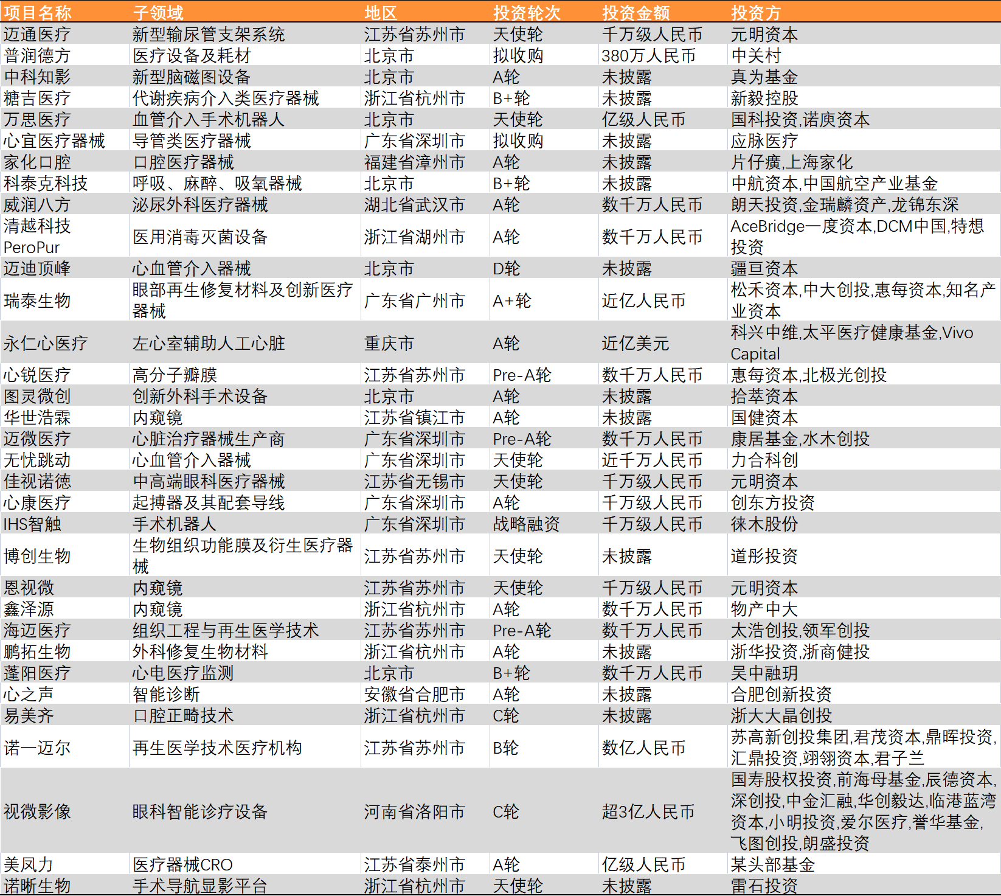Select the 重庆市 region cell
This screenshot has width=1001, height=896.
[x=384, y=343]
